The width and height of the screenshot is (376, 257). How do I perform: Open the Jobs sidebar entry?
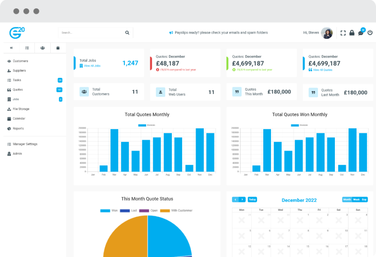coord(17,99)
